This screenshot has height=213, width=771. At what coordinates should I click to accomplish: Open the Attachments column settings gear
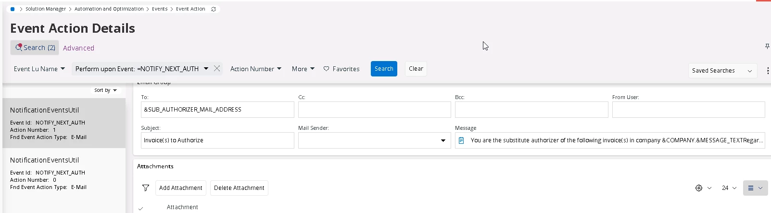(x=699, y=188)
